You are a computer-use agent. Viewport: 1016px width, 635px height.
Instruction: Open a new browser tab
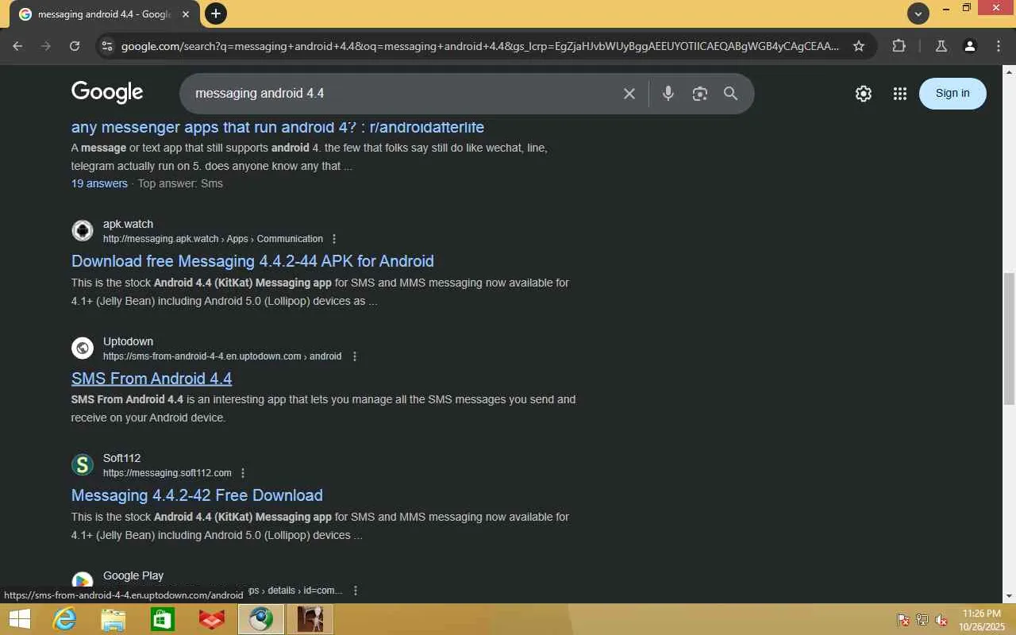(x=215, y=13)
